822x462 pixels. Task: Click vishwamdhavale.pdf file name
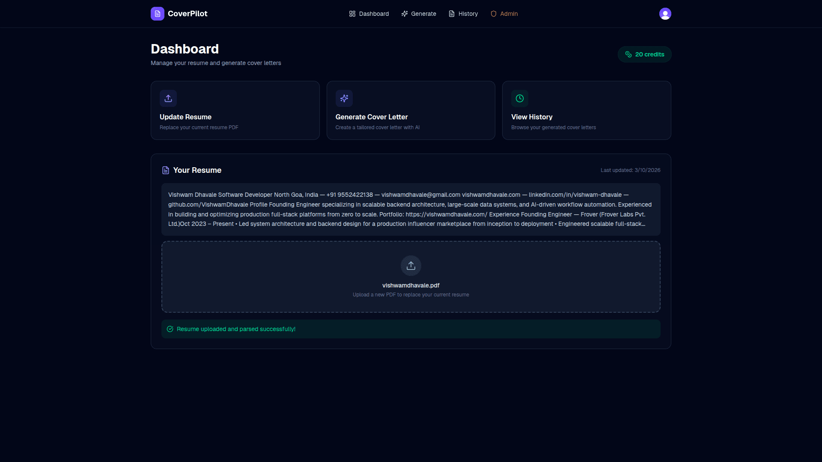click(411, 285)
